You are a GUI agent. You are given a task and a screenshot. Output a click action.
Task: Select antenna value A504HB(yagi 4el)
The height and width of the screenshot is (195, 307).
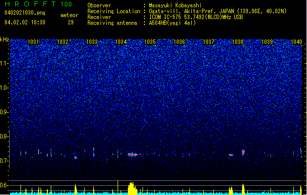(172, 23)
